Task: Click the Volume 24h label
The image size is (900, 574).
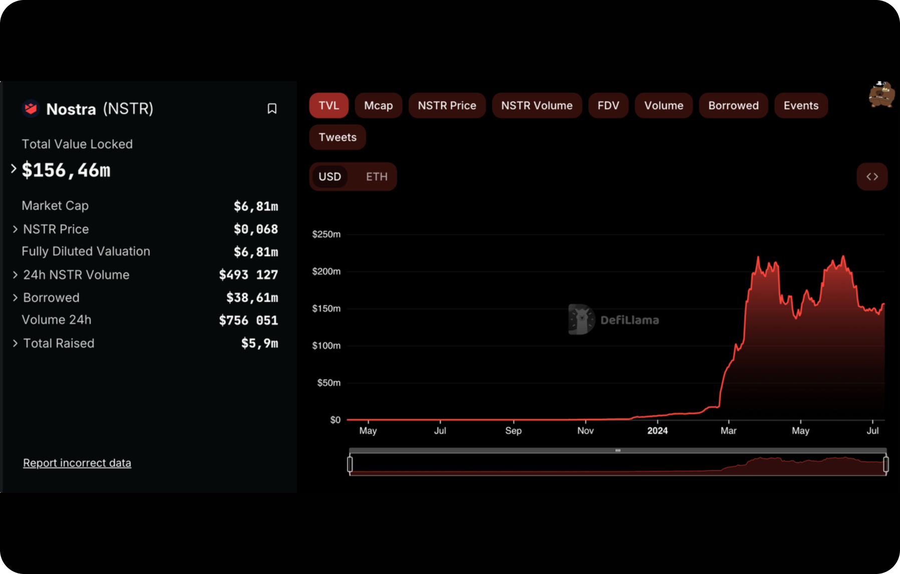Action: (57, 320)
